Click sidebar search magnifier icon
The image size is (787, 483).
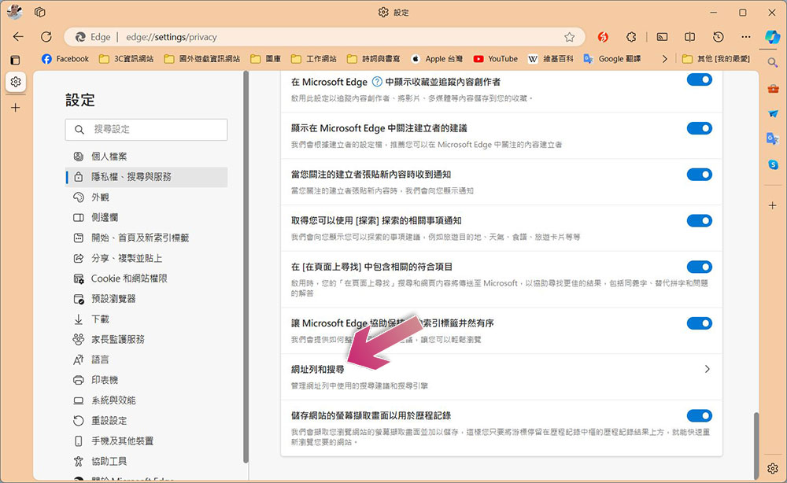pos(773,63)
